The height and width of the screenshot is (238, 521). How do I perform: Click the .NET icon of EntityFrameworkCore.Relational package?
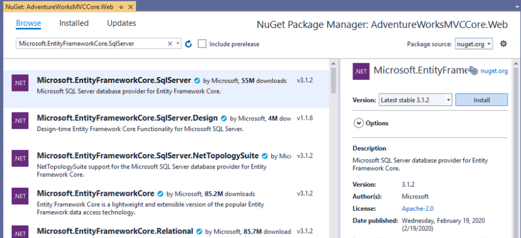click(20, 232)
